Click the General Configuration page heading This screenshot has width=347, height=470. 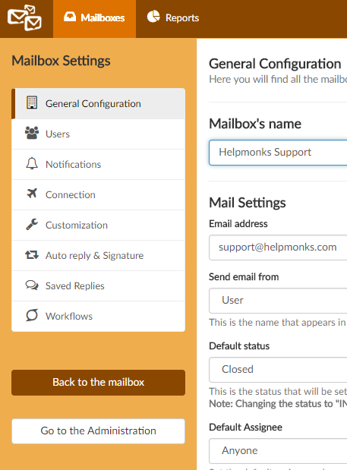[275, 64]
